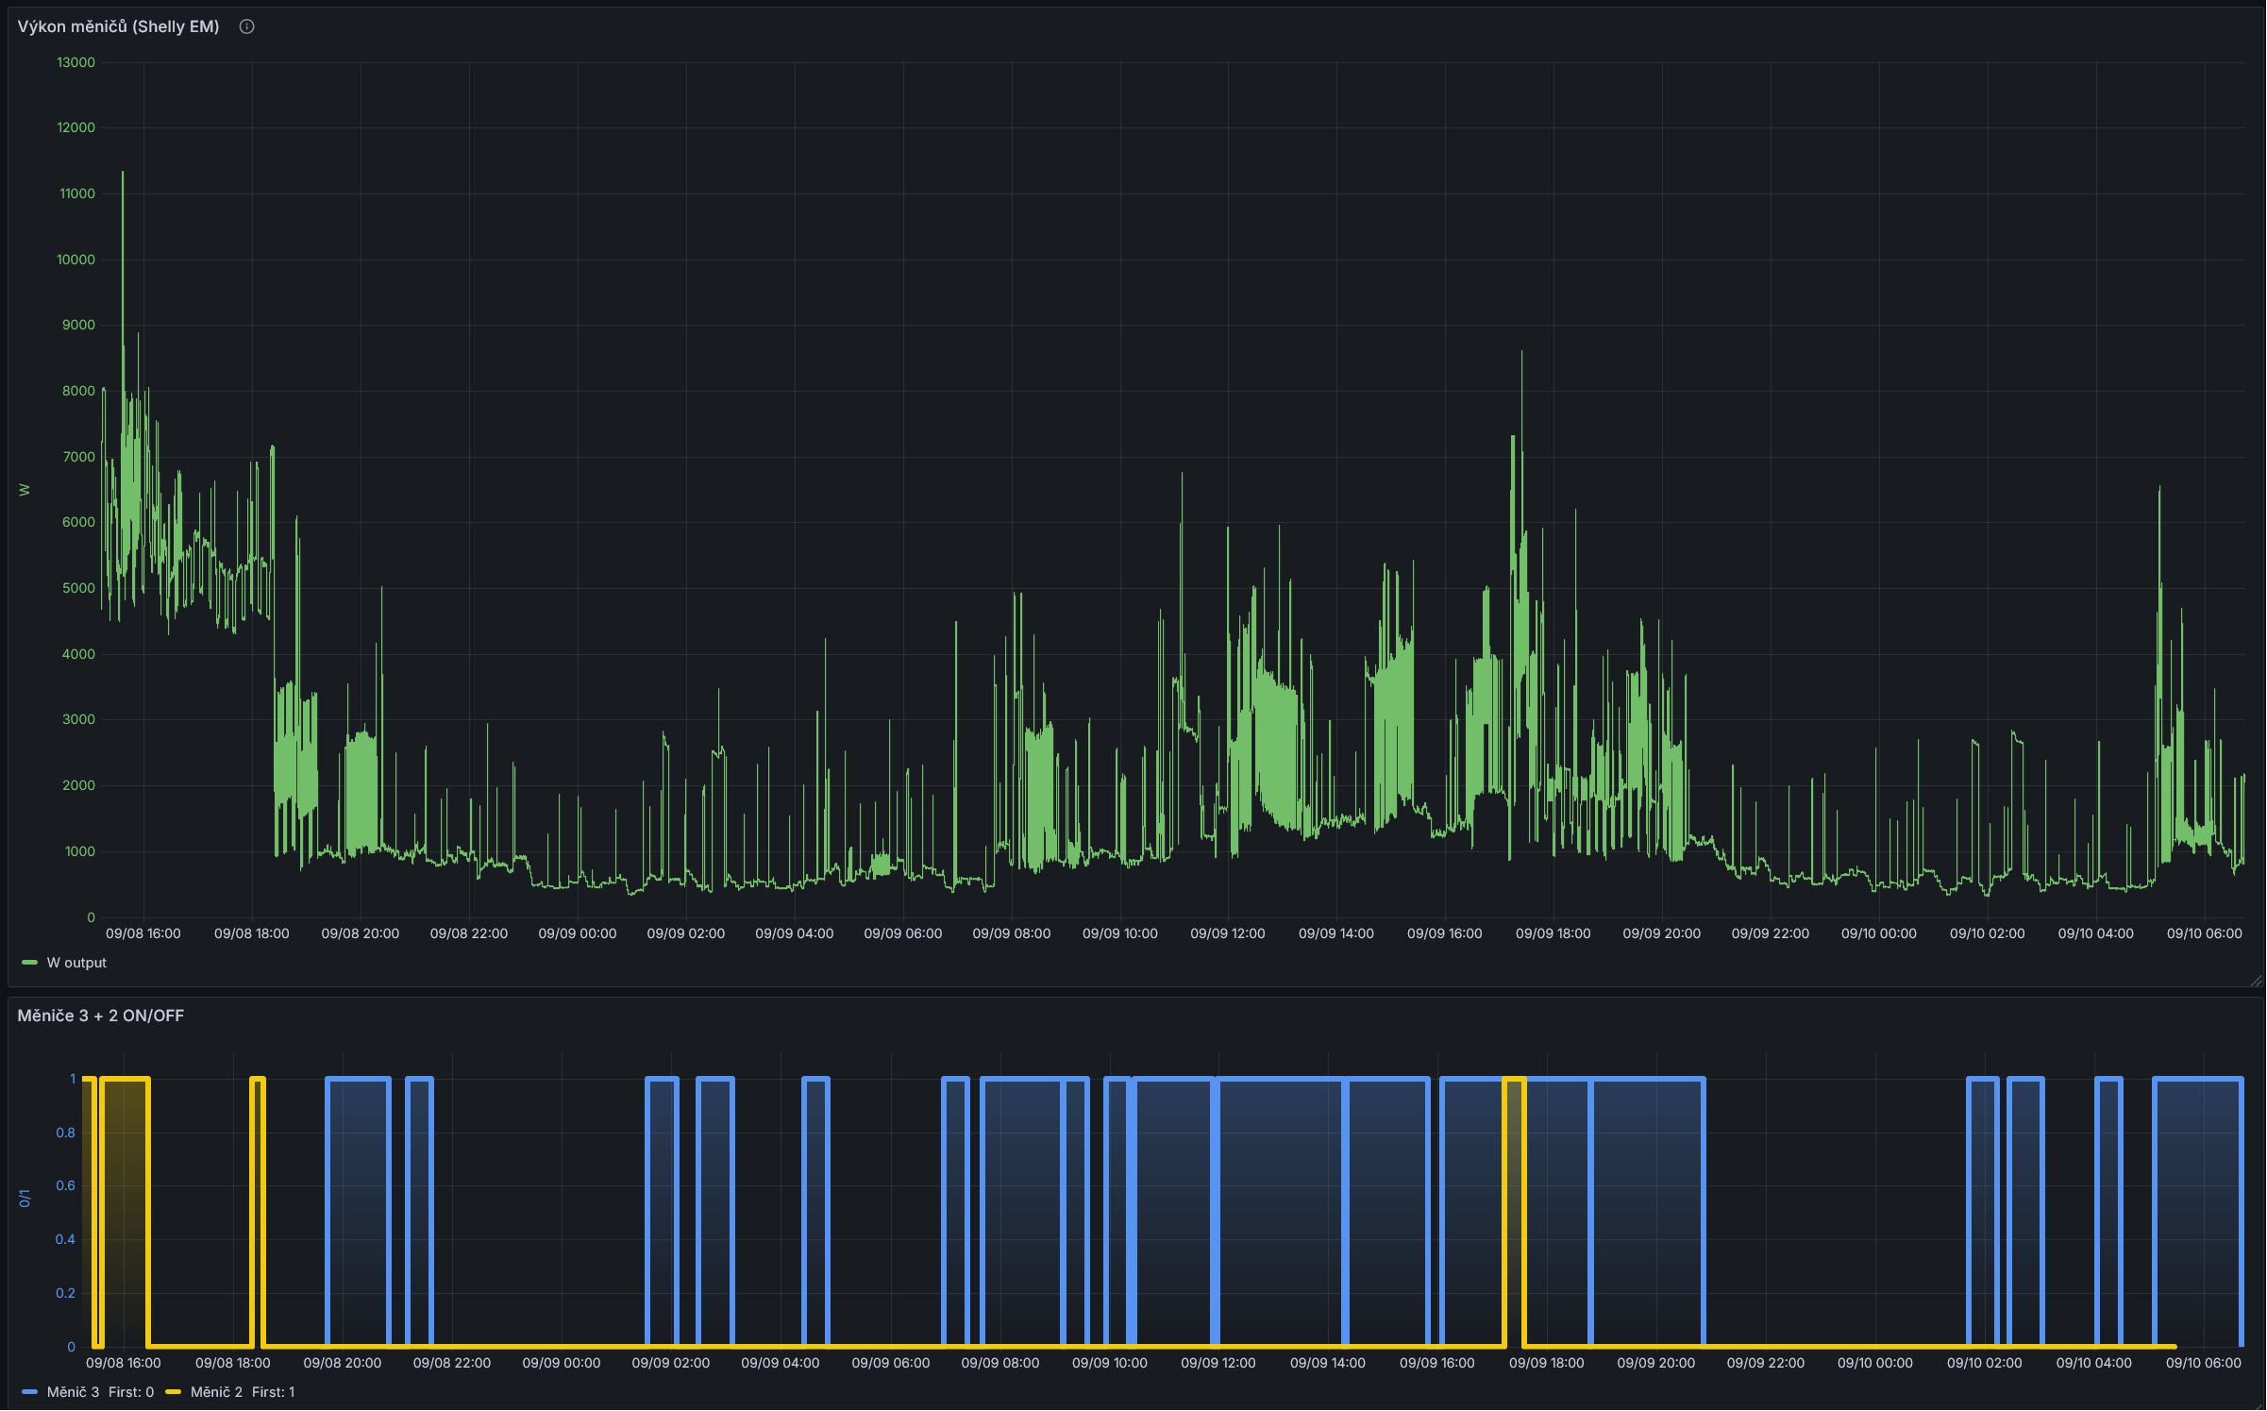Click the 'First: 0' legend value for Měnič 3
Screen dimensions: 2267x1411
pyautogui.click(x=131, y=1392)
